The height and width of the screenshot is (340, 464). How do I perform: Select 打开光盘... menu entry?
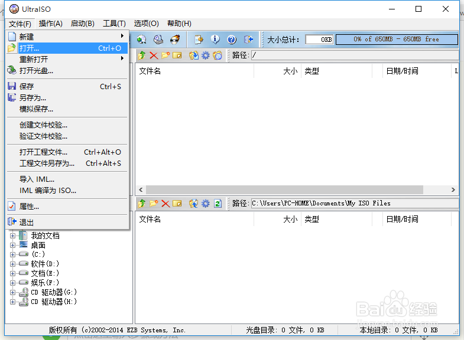coord(67,71)
